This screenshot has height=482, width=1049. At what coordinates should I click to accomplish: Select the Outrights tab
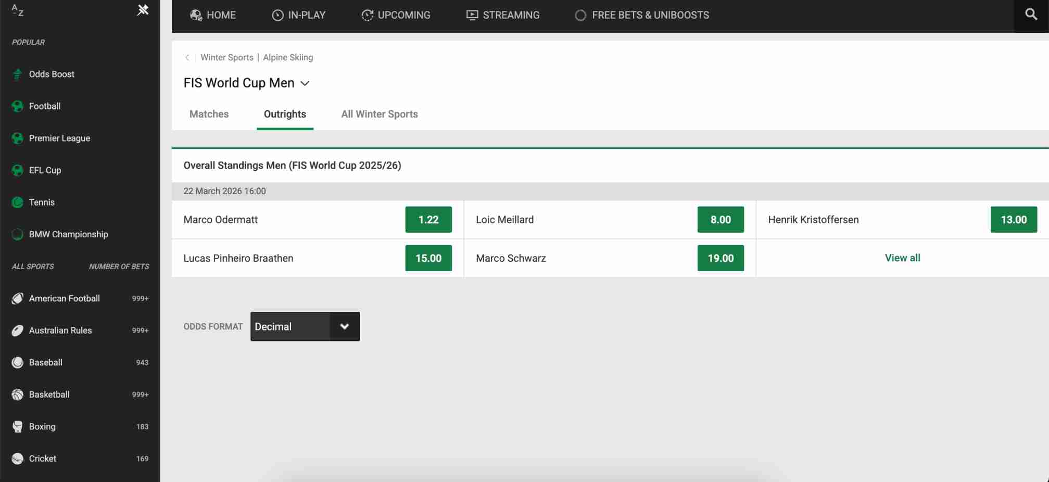pyautogui.click(x=285, y=114)
